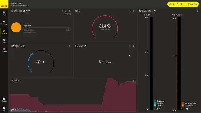Click the 0.68 mm deflection value
The height and width of the screenshot is (113, 201).
105,61
